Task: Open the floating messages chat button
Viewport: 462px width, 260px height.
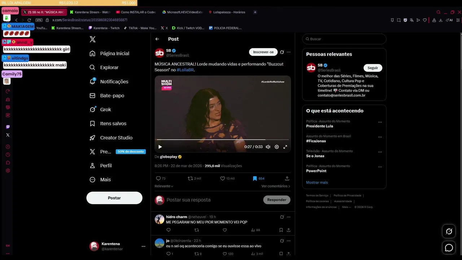Action: tap(449, 248)
